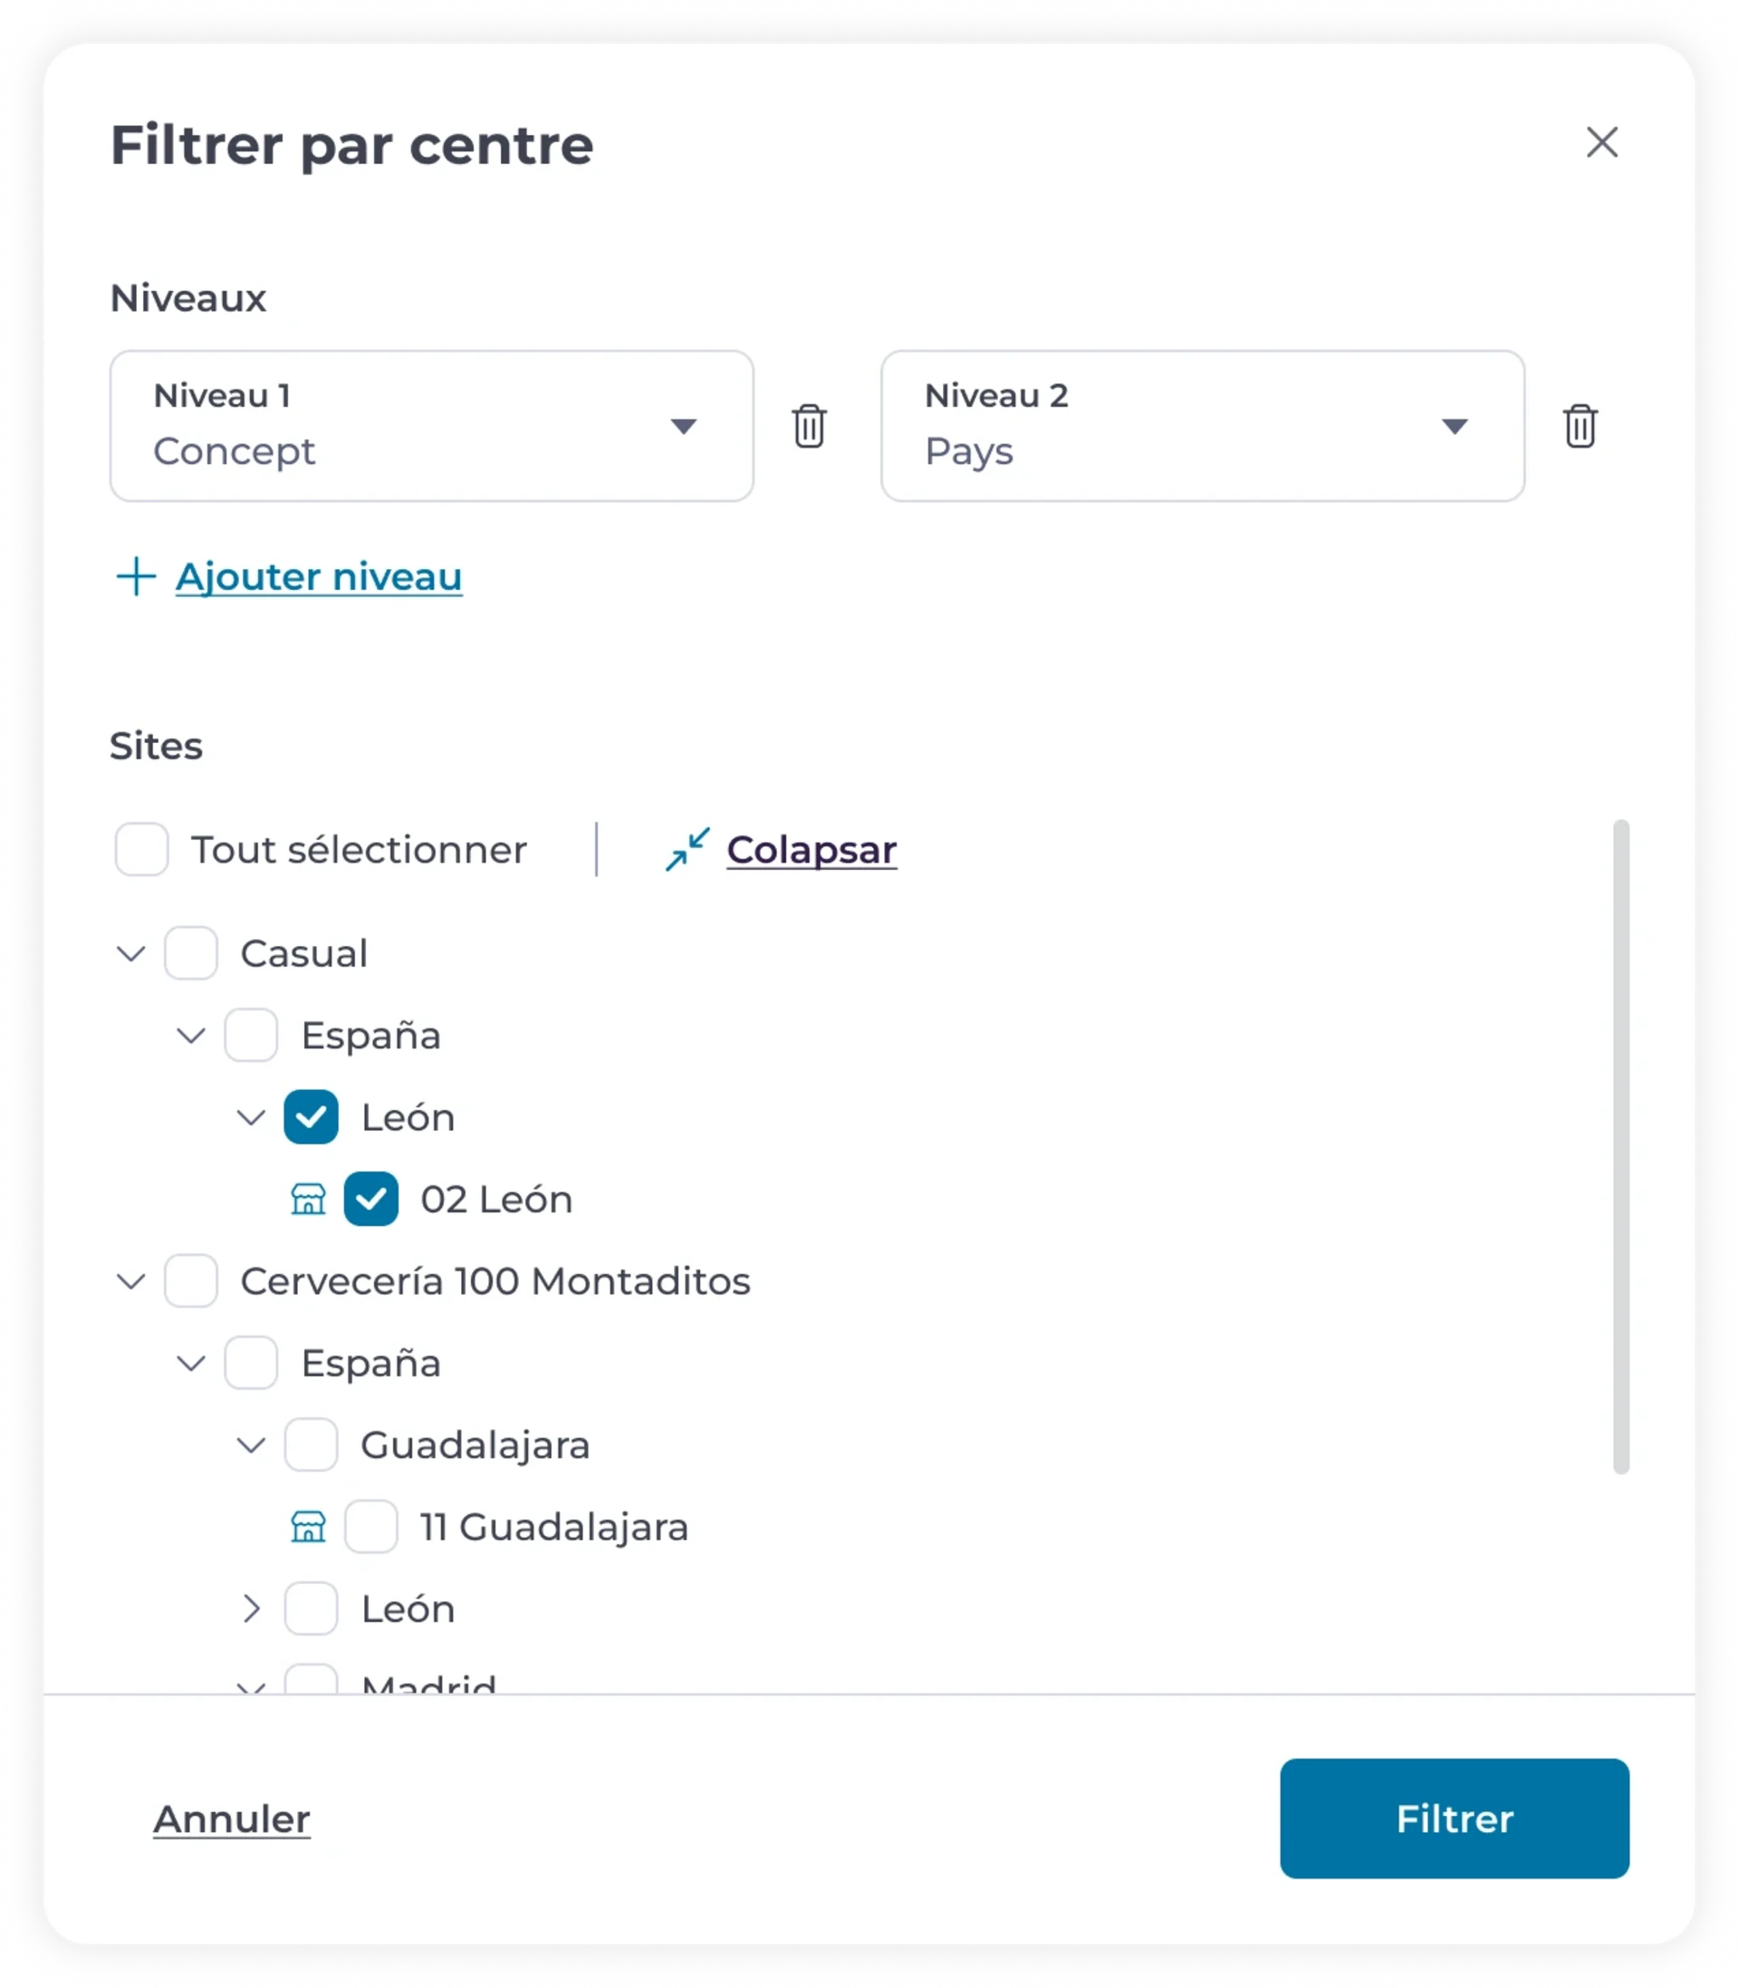Click the sites list vertical scrollbar
1739x1988 pixels.
pos(1620,1146)
